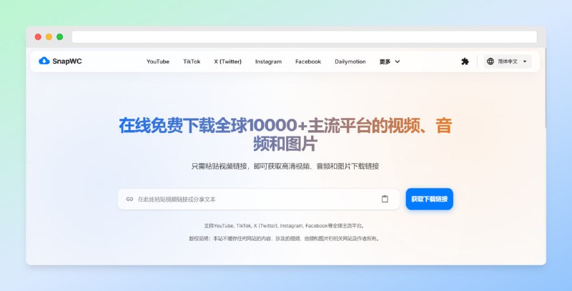Open the 简体中文 language selector

click(x=508, y=61)
